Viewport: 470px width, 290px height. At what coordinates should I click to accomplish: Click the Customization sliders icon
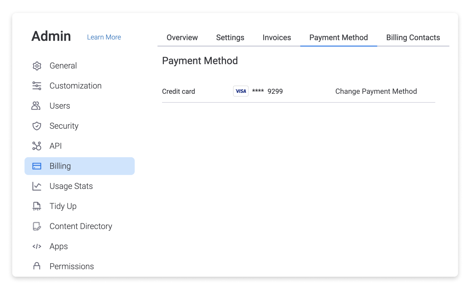37,86
